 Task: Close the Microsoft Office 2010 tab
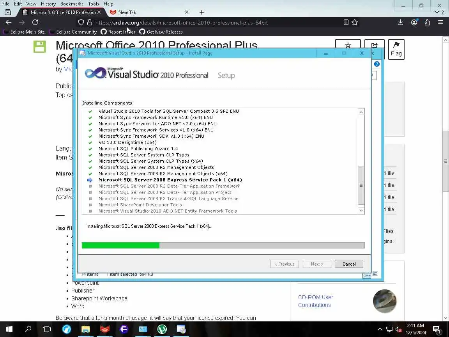(99, 12)
